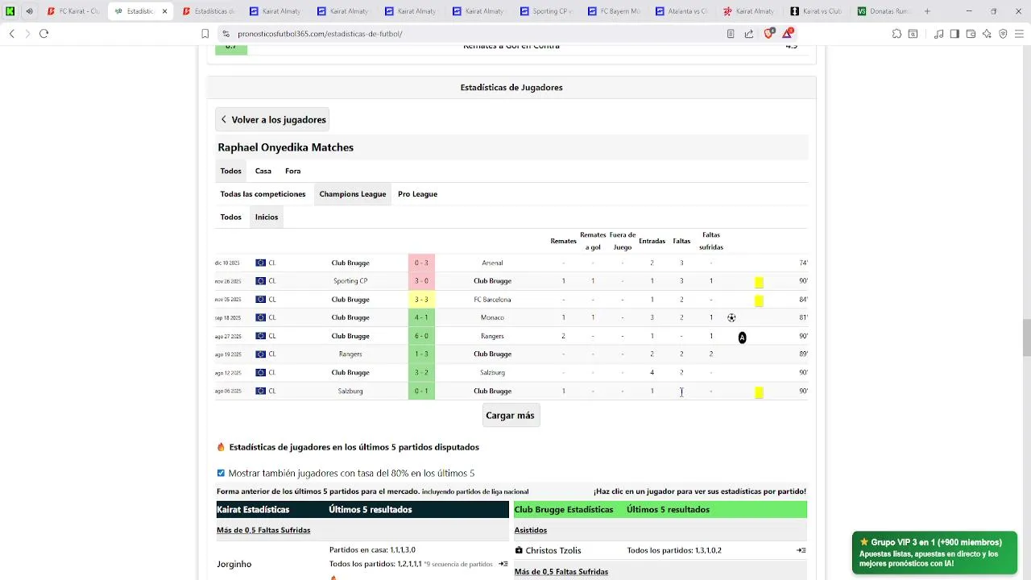Click 3 - 3 score against FC Barcelona
Viewport: 1031px width, 580px height.
(421, 300)
